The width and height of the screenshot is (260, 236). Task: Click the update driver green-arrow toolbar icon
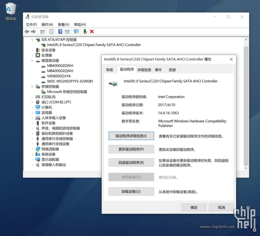(x=85, y=32)
